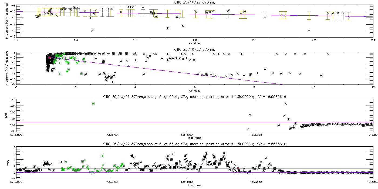Click the red asterisk in the second plot
The width and height of the screenshot is (378, 189).
[x=49, y=58]
